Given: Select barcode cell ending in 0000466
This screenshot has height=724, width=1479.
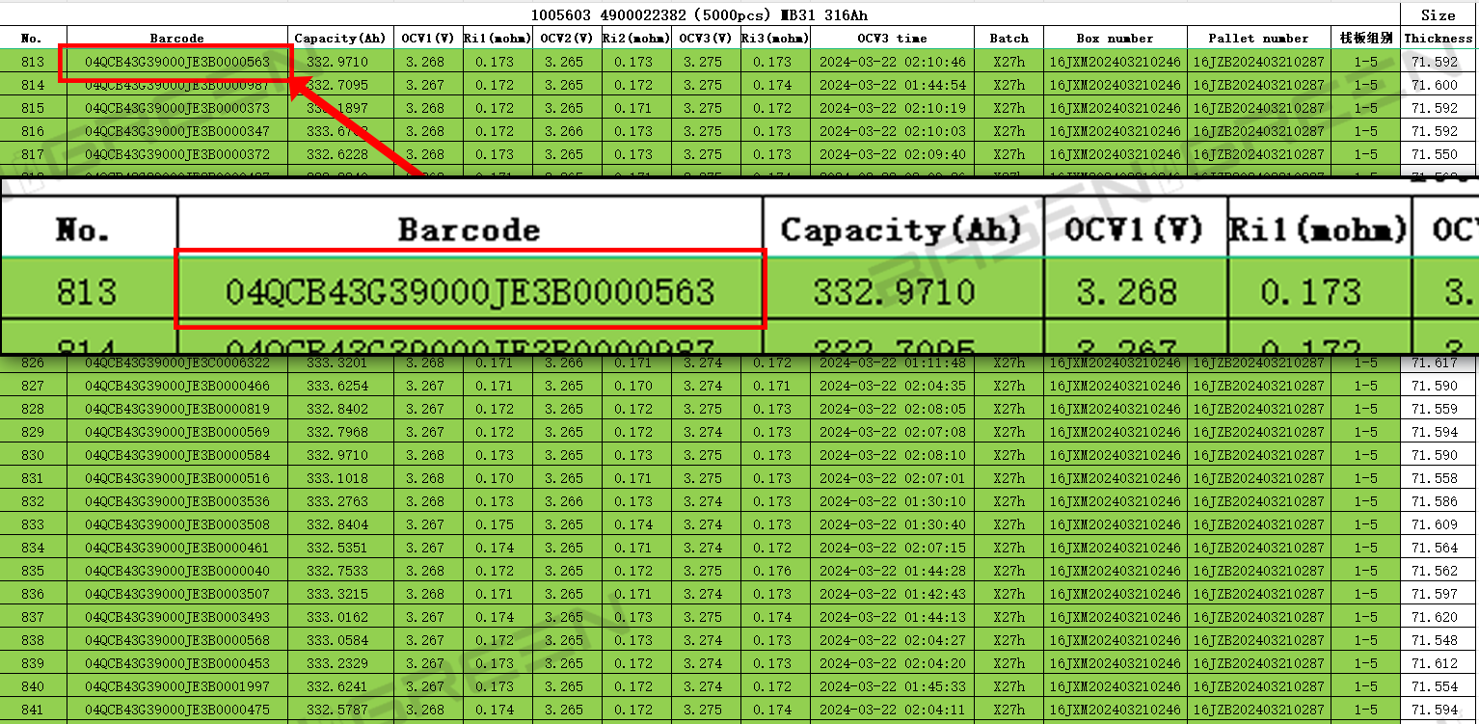Looking at the screenshot, I should click(177, 386).
